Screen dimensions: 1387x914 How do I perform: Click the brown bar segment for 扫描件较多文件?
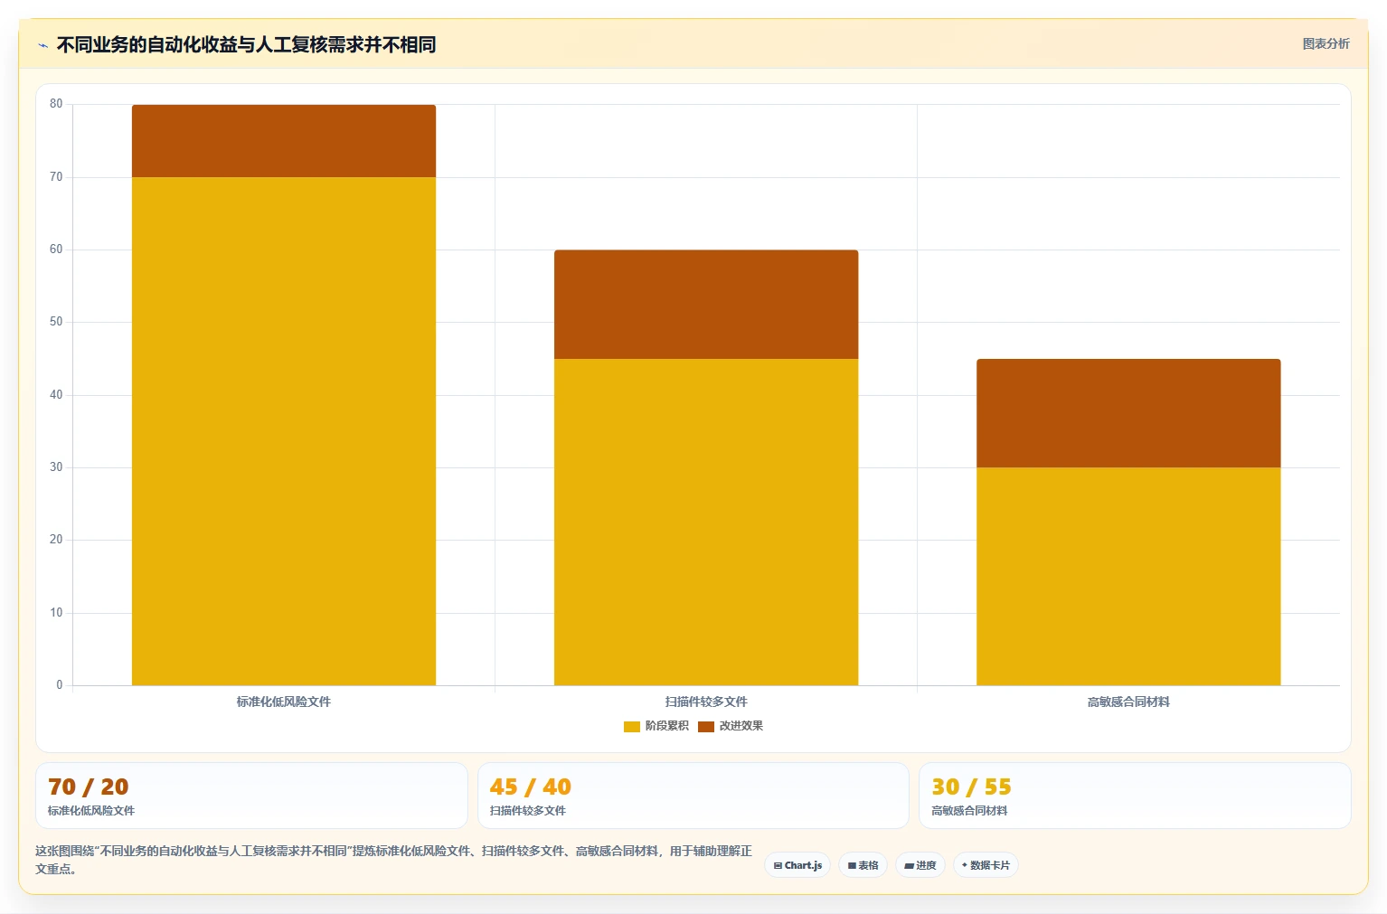pos(706,305)
